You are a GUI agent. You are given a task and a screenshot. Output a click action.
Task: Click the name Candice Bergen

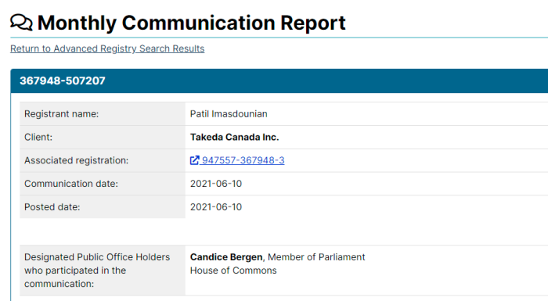pyautogui.click(x=226, y=257)
